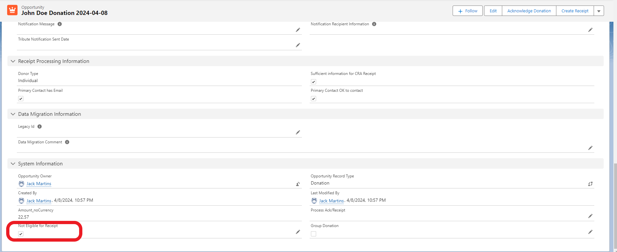This screenshot has width=617, height=252.
Task: Click Amount_noCurrency value 22.57
Action: [23, 217]
